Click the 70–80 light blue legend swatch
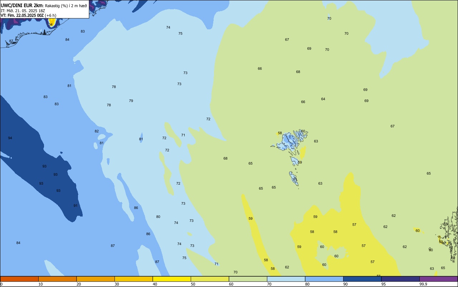This screenshot has width=458, height=287. (x=286, y=279)
